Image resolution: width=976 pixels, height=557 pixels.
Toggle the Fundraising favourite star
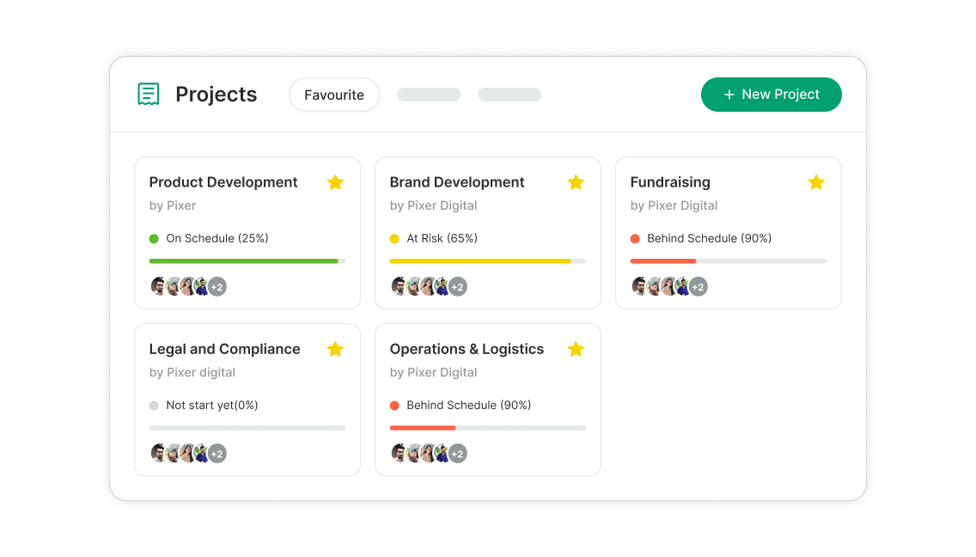816,182
